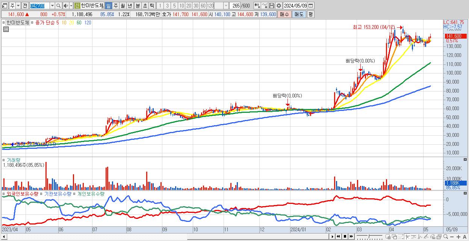The image size is (469, 241).
Task: Click the play button in bottom bar
Action: pyautogui.click(x=333, y=237)
